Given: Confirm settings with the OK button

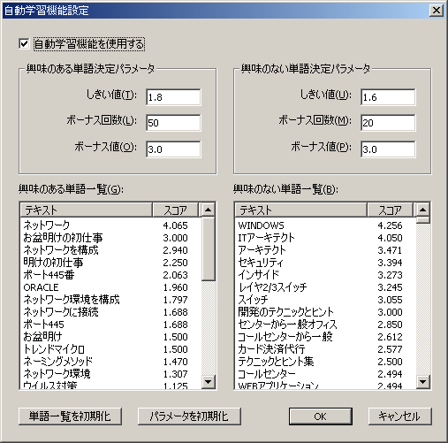Looking at the screenshot, I should click(x=320, y=416).
